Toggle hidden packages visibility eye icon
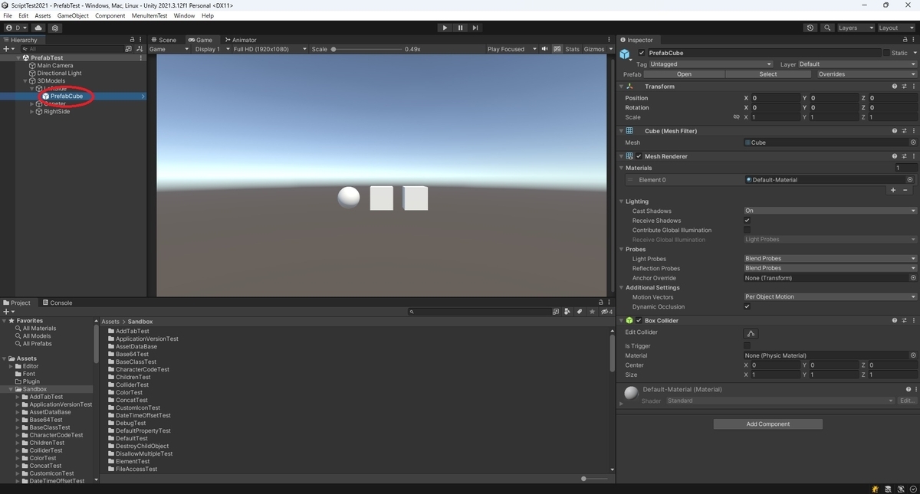 [606, 312]
